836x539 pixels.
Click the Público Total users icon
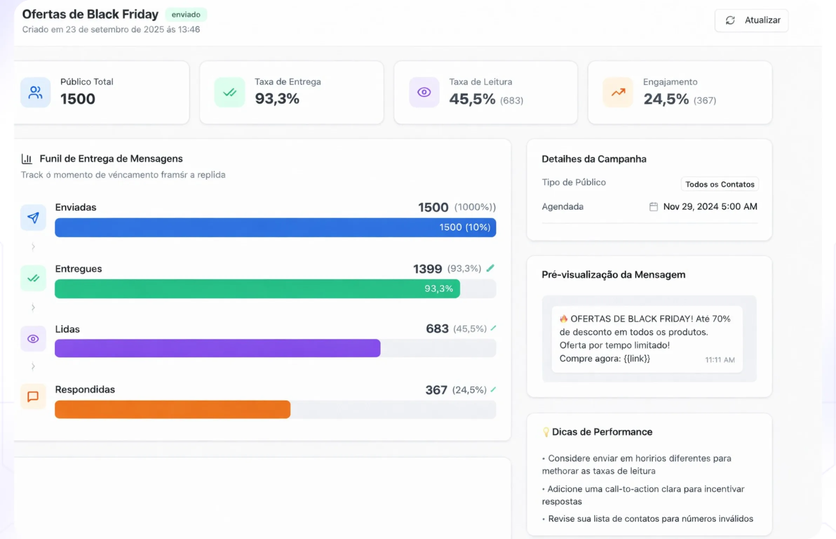tap(35, 92)
